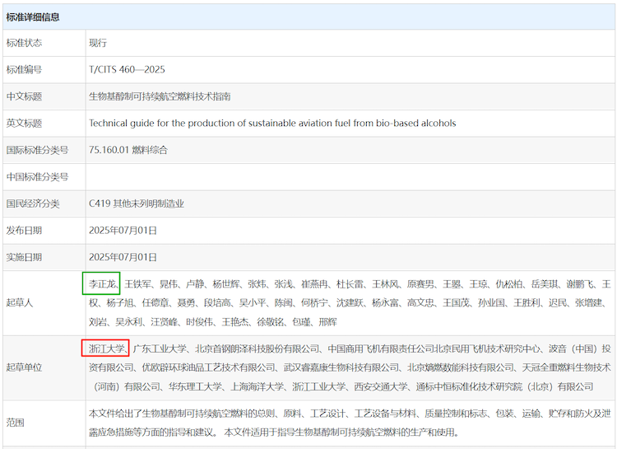Image resolution: width=617 pixels, height=449 pixels.
Task: Select the standard number T/CITS 460—2025
Action: (125, 69)
